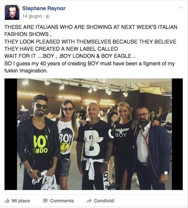The image size is (188, 208).
Task: Expand the post options chevron
Action: pyautogui.click(x=181, y=8)
